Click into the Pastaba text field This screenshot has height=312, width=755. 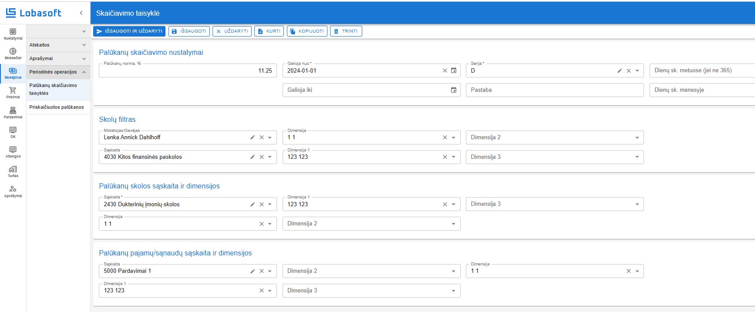[x=554, y=90]
